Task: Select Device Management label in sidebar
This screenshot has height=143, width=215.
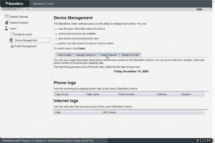Action: click(x=26, y=40)
